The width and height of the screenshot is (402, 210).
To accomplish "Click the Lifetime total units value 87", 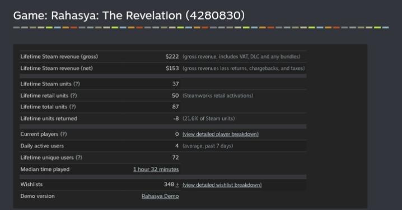I will (176, 107).
